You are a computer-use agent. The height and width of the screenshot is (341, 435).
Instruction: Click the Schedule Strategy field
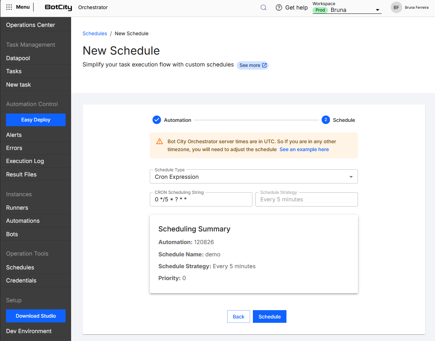(x=307, y=199)
